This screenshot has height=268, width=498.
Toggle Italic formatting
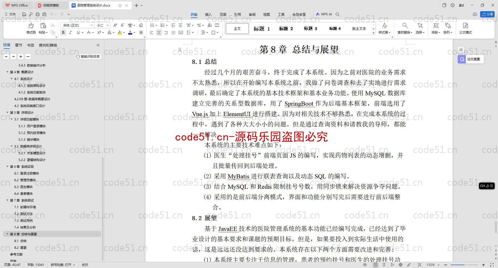(x=70, y=32)
